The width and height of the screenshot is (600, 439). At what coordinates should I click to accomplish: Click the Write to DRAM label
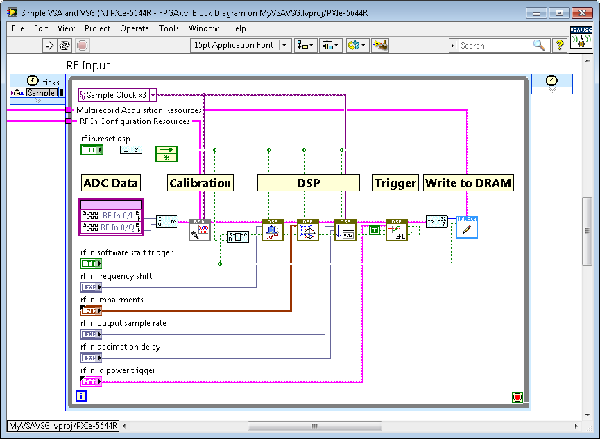coord(468,183)
